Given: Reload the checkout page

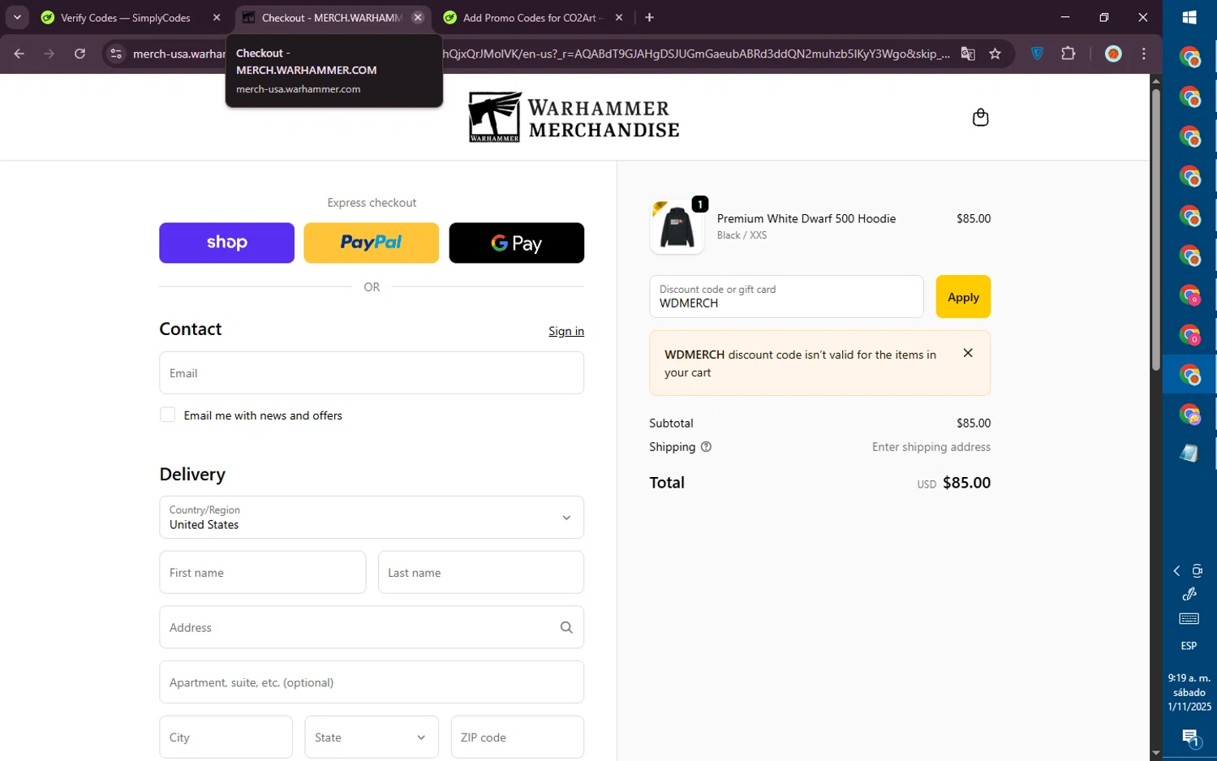Looking at the screenshot, I should [x=80, y=54].
